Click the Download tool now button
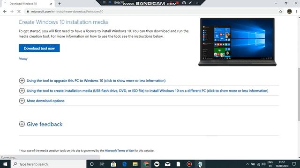This screenshot has height=168, width=300. pos(39,48)
